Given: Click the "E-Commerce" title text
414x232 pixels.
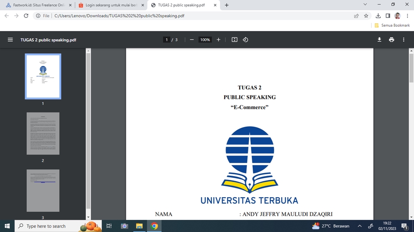Looking at the screenshot, I should click(250, 107).
